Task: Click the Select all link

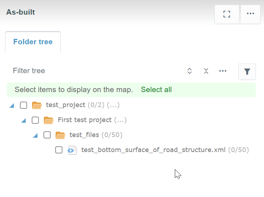Action: [156, 90]
